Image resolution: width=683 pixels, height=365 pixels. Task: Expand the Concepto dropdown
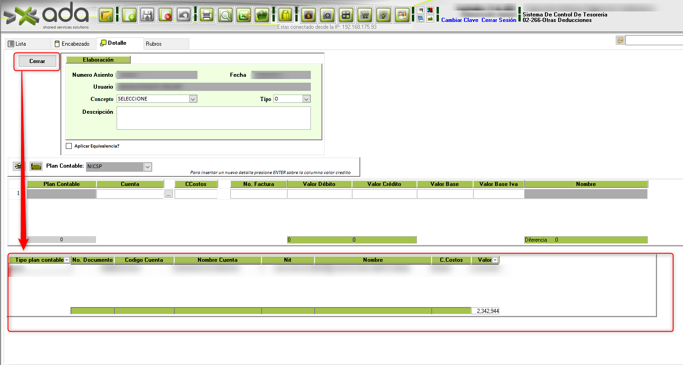tap(192, 99)
